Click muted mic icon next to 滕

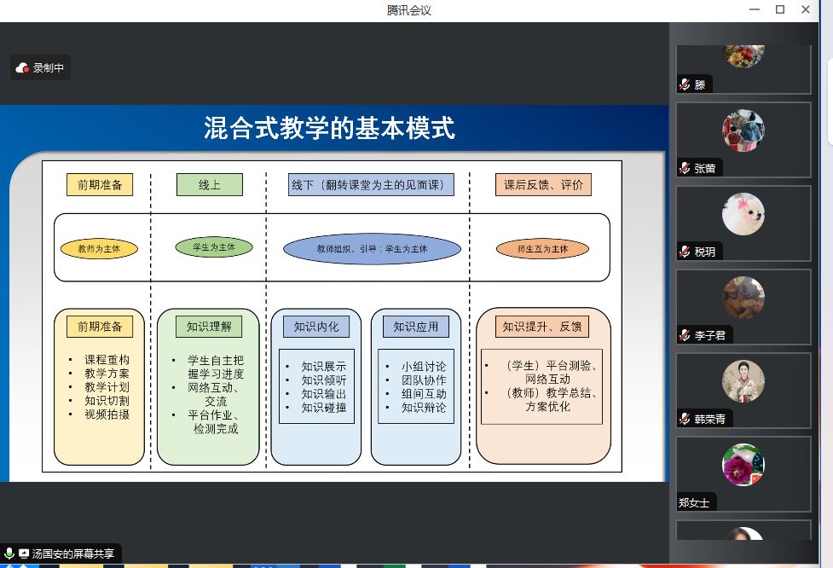click(685, 84)
